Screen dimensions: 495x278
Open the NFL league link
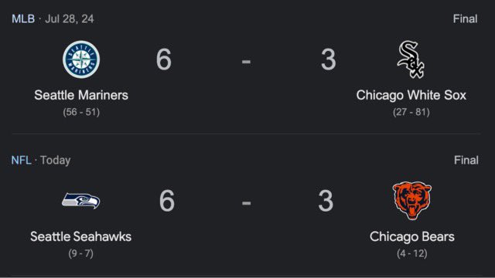point(21,160)
